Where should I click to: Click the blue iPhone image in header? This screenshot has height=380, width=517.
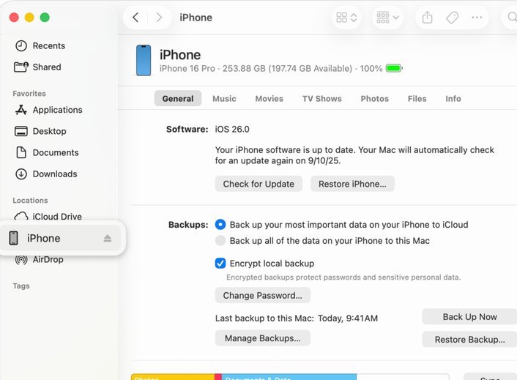pyautogui.click(x=144, y=60)
